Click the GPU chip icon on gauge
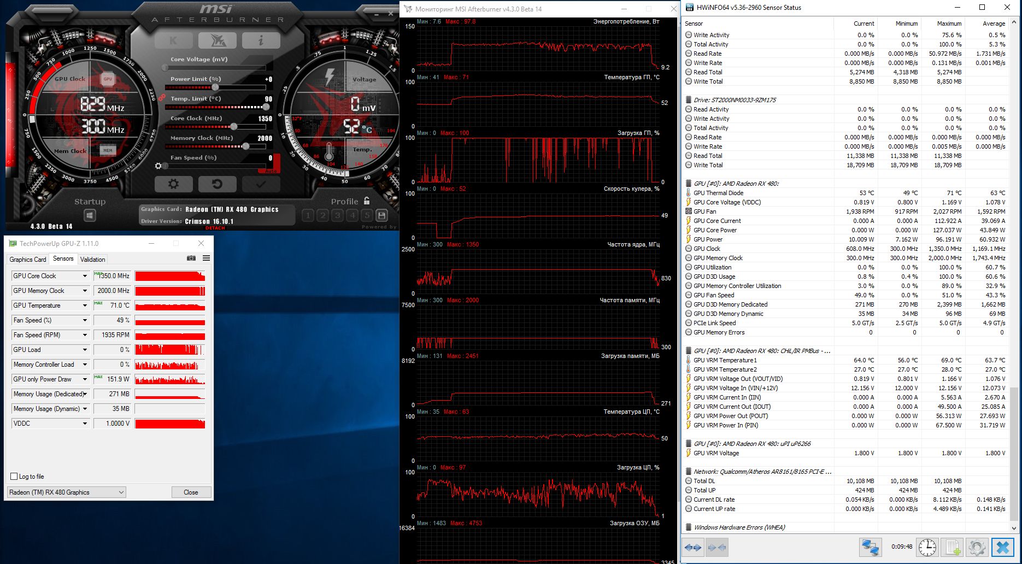 (x=108, y=79)
